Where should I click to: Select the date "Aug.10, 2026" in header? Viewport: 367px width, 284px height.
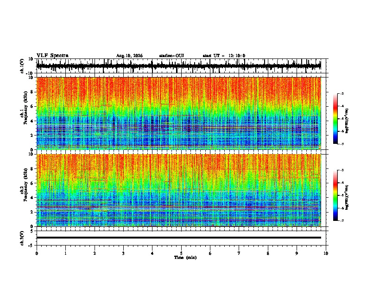click(x=129, y=56)
